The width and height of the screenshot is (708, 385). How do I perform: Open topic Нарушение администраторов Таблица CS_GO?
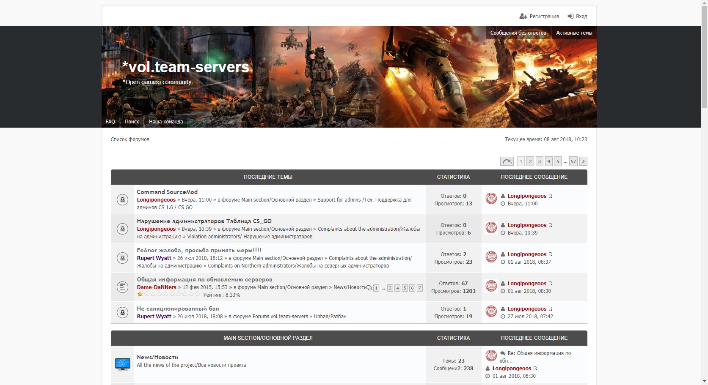(204, 221)
